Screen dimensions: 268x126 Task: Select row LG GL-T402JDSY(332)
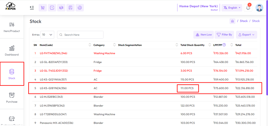(144, 71)
